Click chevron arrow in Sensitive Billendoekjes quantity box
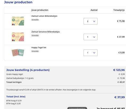Screen dimensions: 126x109 click(x=94, y=37)
